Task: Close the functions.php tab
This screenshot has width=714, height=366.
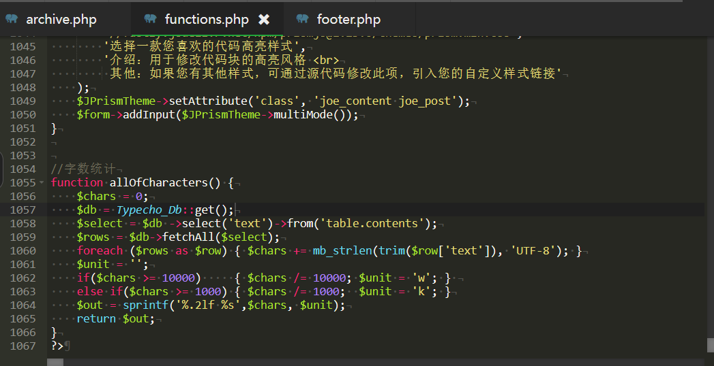Action: 264,19
